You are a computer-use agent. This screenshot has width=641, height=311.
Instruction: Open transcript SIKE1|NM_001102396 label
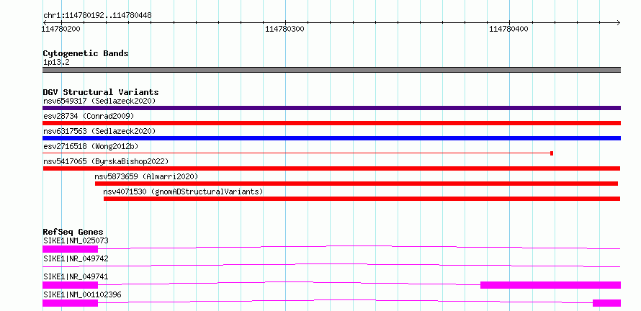[x=82, y=294]
